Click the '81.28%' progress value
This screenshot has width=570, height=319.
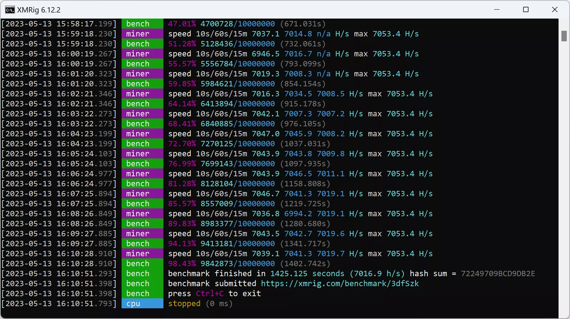click(x=182, y=184)
